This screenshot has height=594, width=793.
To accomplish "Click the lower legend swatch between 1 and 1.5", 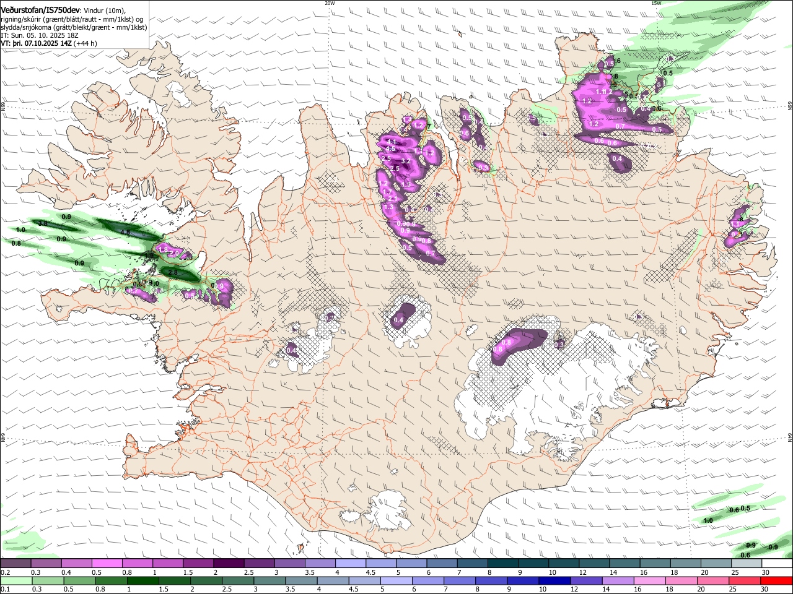I will coord(142,581).
